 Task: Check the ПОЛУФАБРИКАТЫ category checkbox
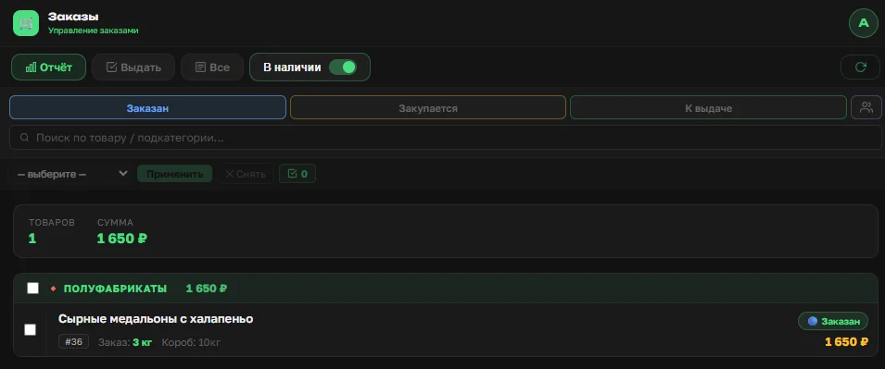tap(32, 289)
